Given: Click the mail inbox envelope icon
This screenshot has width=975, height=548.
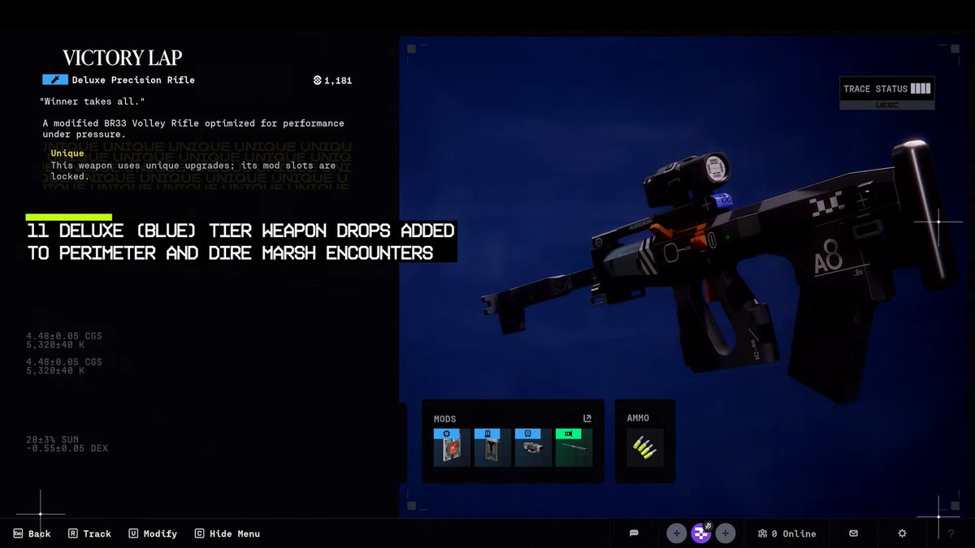Looking at the screenshot, I should click(x=853, y=533).
